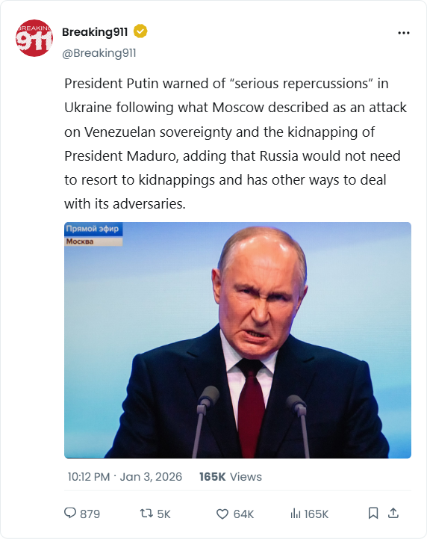Click the 5K reposts count
Screen dimensions: 427x539
pyautogui.click(x=163, y=514)
